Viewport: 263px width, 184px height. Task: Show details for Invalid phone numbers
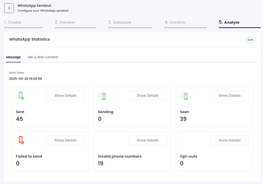(x=148, y=140)
